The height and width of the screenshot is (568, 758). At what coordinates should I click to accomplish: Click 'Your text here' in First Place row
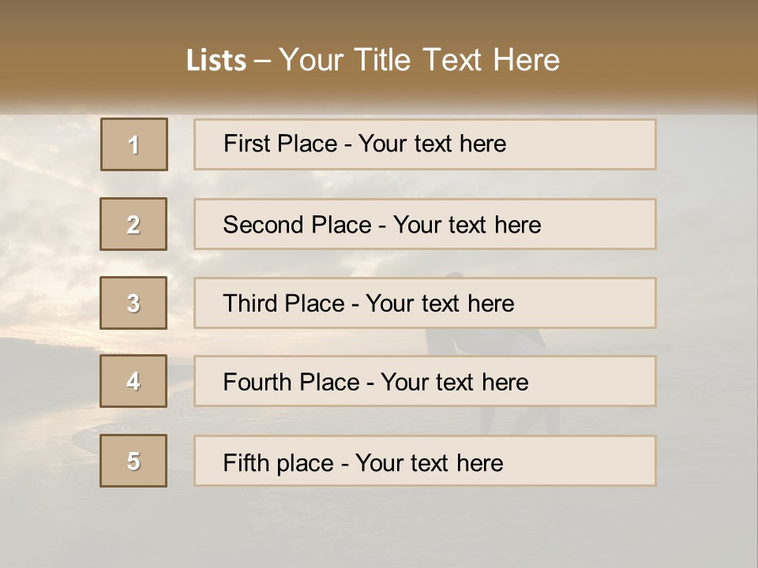(432, 144)
